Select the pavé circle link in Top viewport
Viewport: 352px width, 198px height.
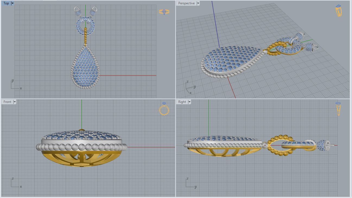coord(86,26)
